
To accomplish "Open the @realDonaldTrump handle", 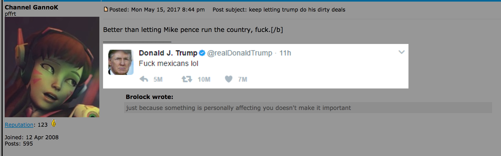I will tap(240, 53).
